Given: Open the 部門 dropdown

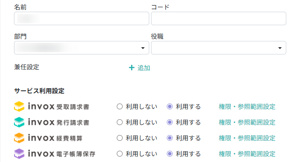Looking at the screenshot, I should [82, 48].
